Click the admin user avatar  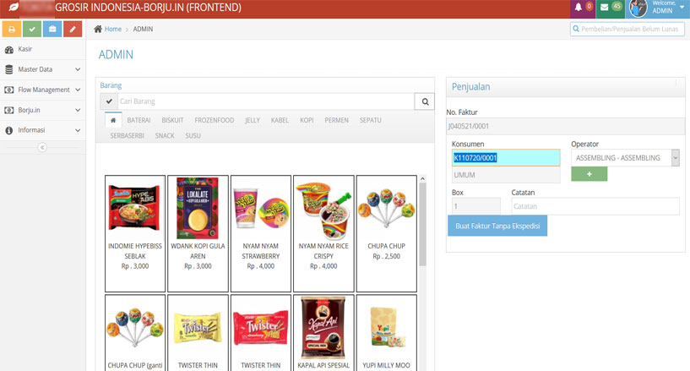pos(638,8)
